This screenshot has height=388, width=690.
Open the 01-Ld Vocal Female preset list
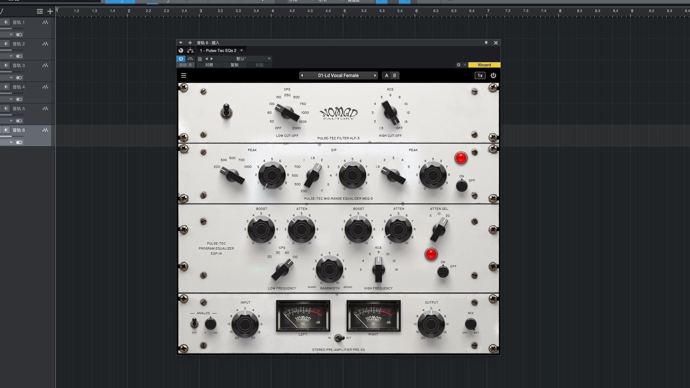pyautogui.click(x=338, y=75)
